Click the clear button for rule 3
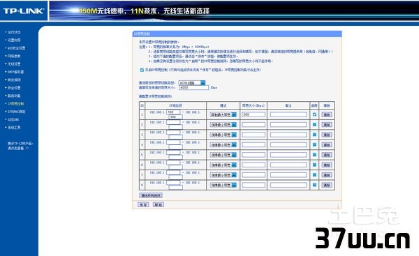The width and height of the screenshot is (419, 256). (x=327, y=135)
